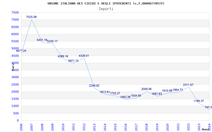Select the 1500 y-axis tick

(15, 99)
